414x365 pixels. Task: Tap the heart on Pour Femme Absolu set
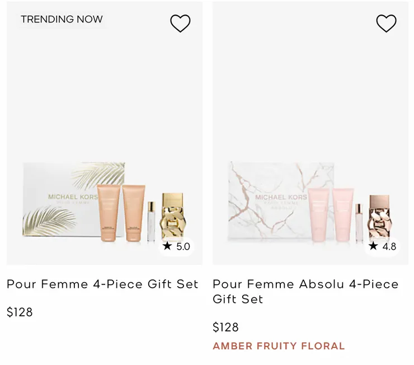(386, 23)
